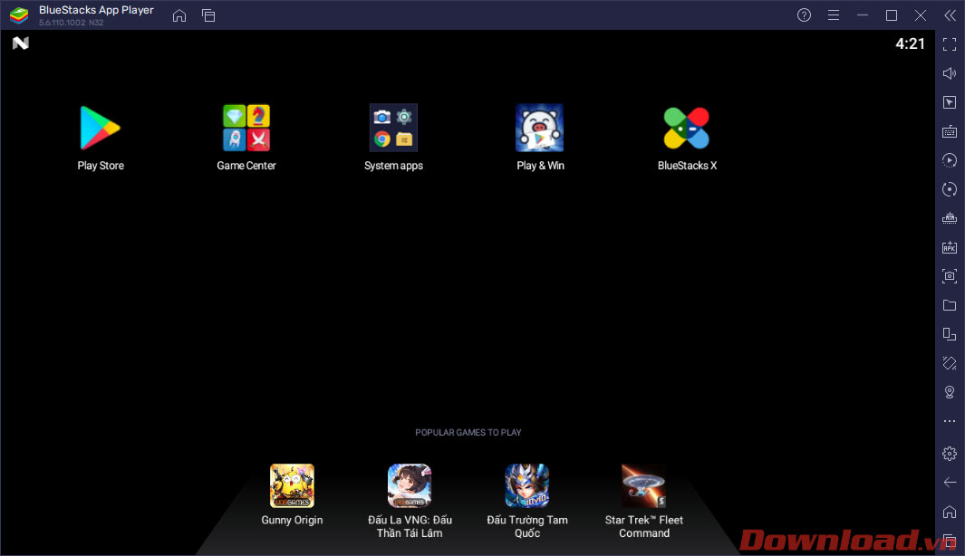Click the N notification icon at top left
Screen dimensions: 965x556
click(20, 43)
